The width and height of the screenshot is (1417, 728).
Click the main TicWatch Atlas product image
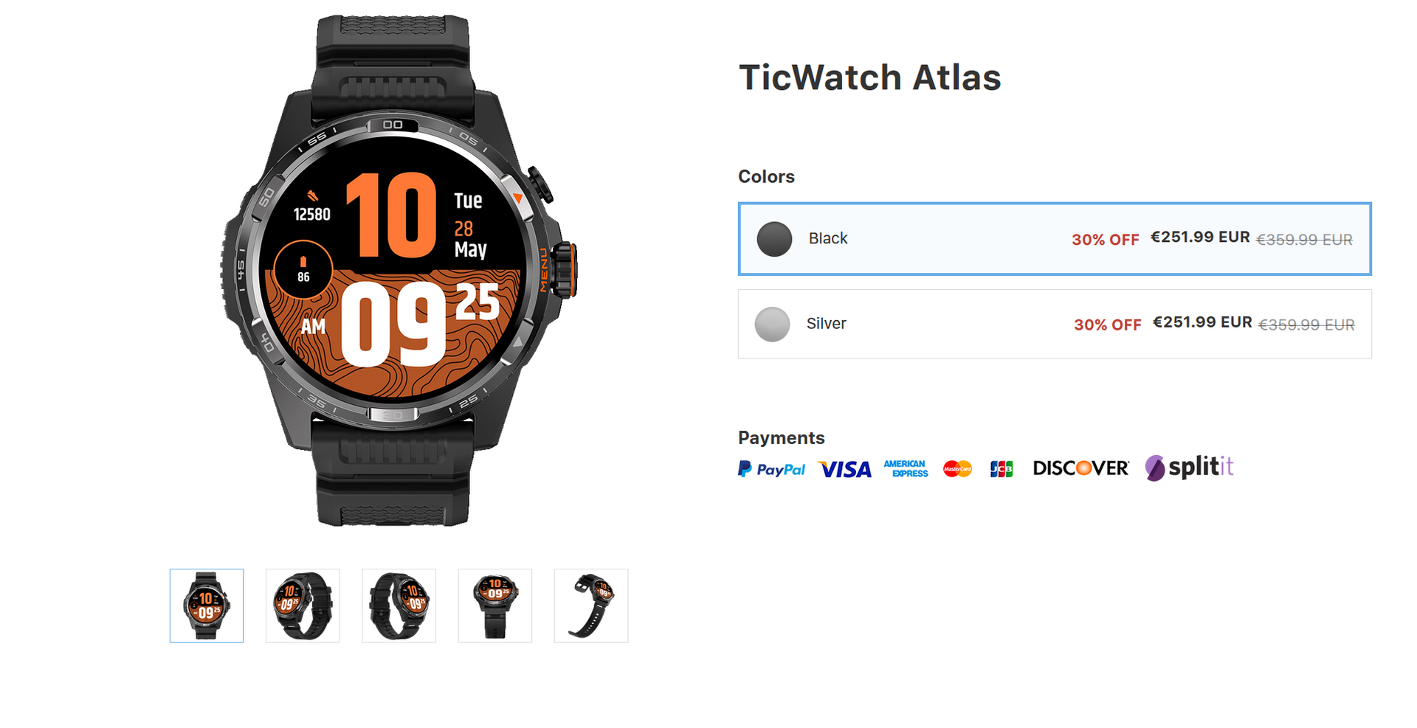(399, 270)
